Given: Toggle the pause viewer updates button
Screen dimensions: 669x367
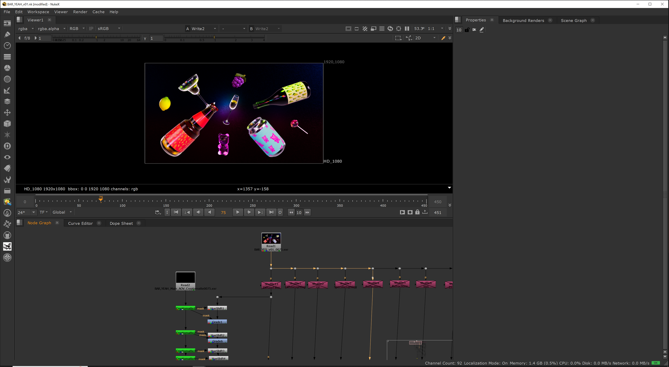Looking at the screenshot, I should coord(407,29).
